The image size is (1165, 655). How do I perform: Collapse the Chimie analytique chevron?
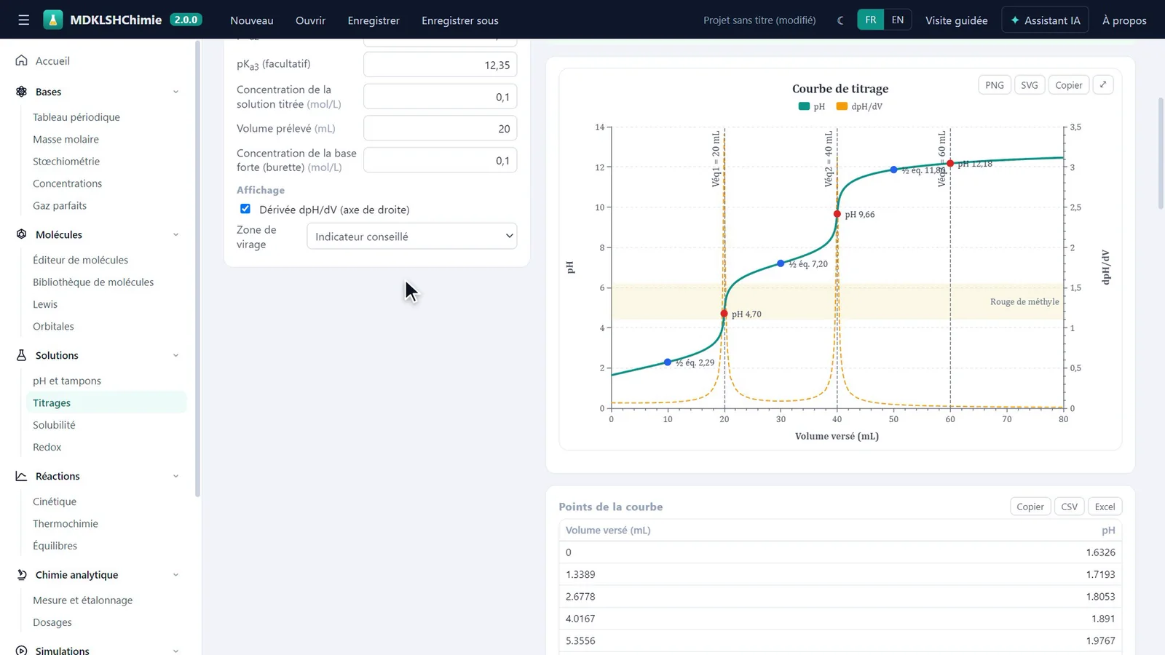pyautogui.click(x=175, y=575)
